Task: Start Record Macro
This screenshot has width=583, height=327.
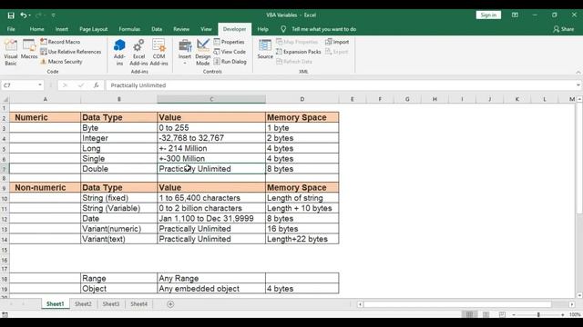Action: pyautogui.click(x=60, y=42)
